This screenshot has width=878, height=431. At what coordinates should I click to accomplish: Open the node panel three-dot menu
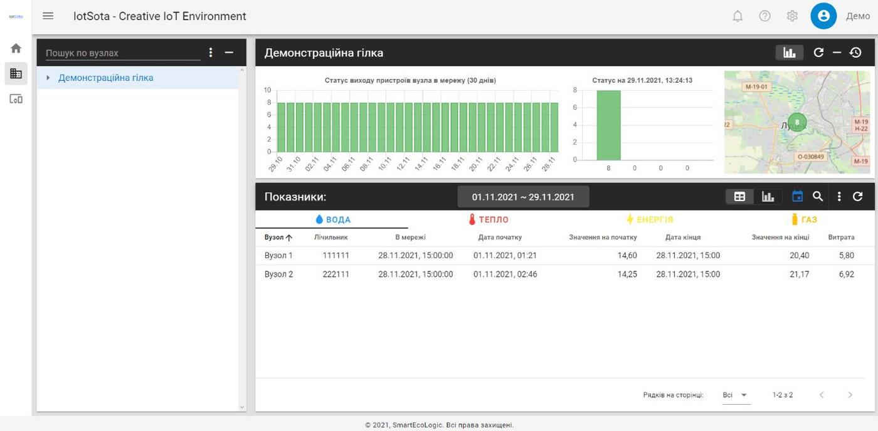pos(211,53)
